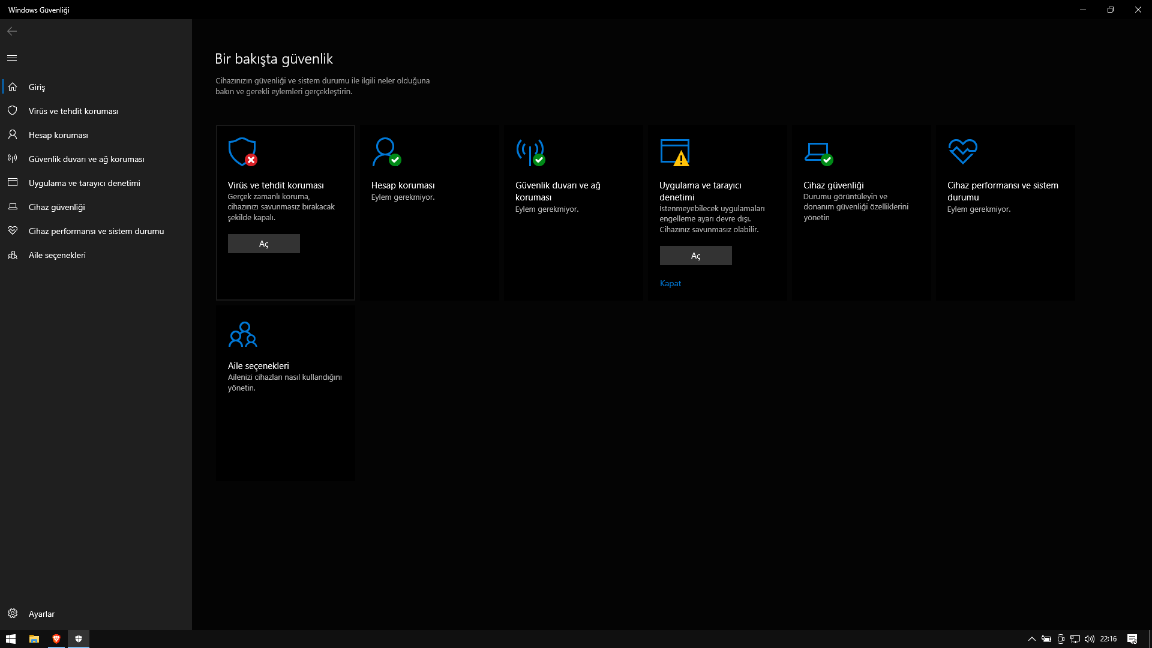This screenshot has height=648, width=1152.
Task: Open Güvenlik duvarı ve ağ koruması in sidebar
Action: click(x=96, y=159)
